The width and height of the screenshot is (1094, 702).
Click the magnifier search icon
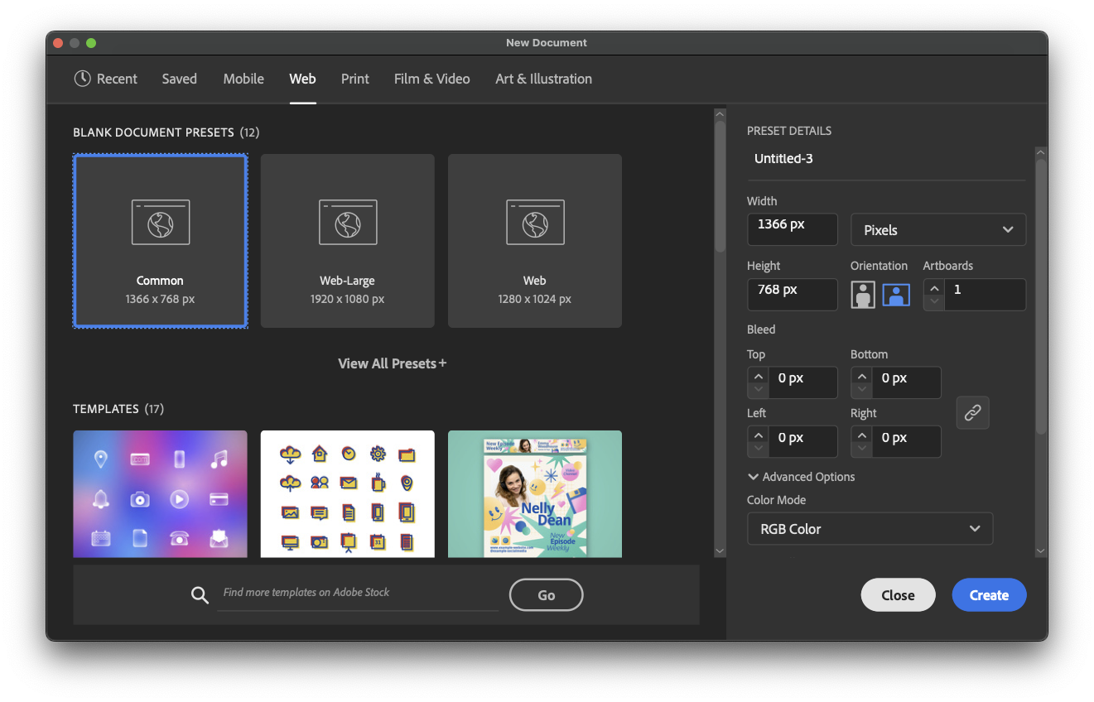(200, 594)
